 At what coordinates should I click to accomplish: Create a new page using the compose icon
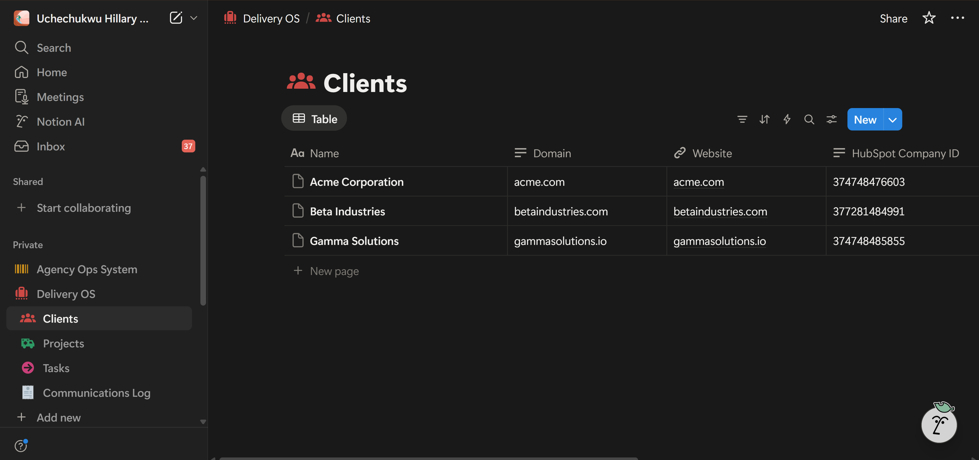tap(176, 18)
